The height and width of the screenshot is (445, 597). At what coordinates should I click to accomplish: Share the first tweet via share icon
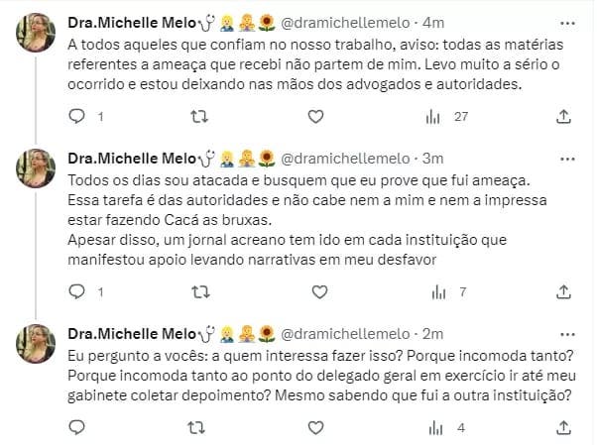[x=564, y=117]
